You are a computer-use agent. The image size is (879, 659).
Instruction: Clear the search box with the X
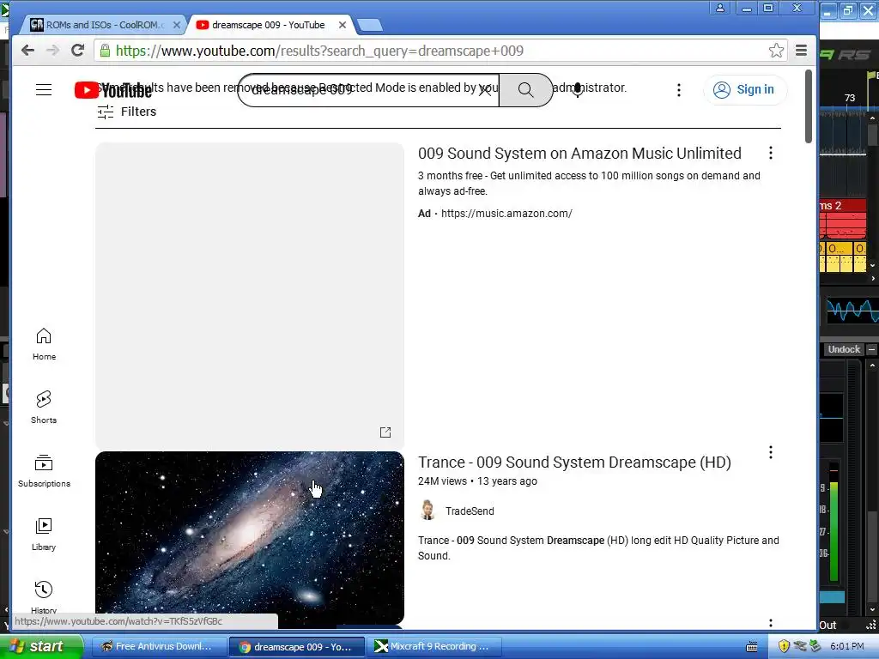[x=485, y=90]
